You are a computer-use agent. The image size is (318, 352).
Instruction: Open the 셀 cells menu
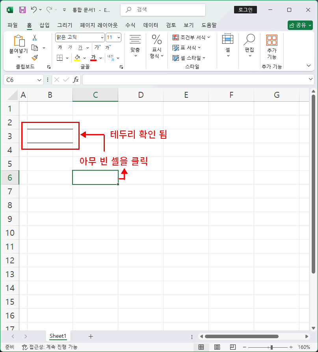227,46
